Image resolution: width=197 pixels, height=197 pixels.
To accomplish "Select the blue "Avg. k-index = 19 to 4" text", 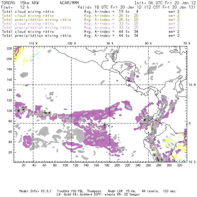I will pos(111,12).
